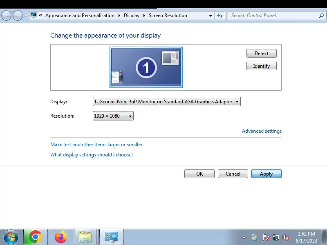
Task: Click Show desktop strip at taskbar end
Action: pos(324,237)
